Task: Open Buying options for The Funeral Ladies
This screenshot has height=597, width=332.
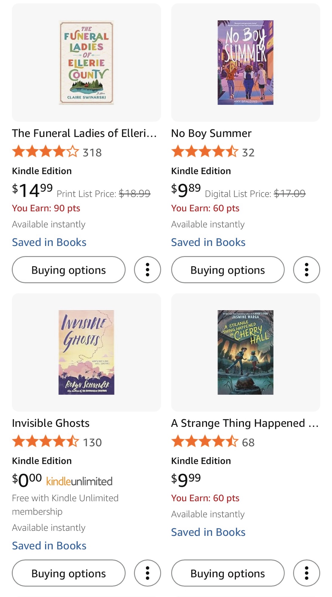Action: [x=69, y=270]
